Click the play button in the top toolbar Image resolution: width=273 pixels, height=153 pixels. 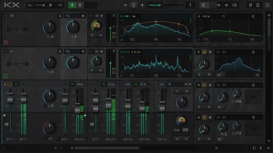pos(51,5)
